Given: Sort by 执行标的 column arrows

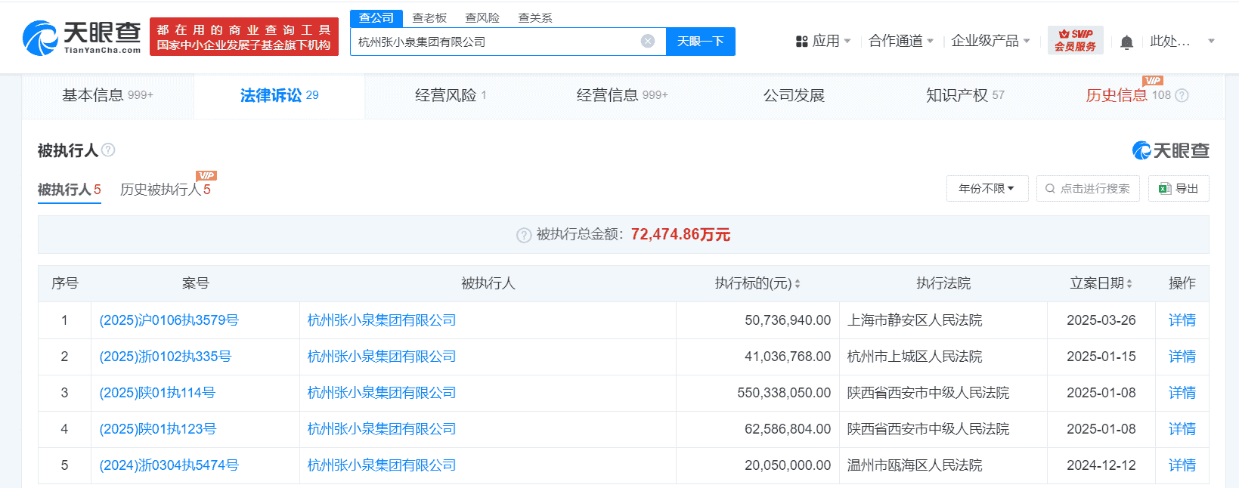Looking at the screenshot, I should [x=798, y=283].
